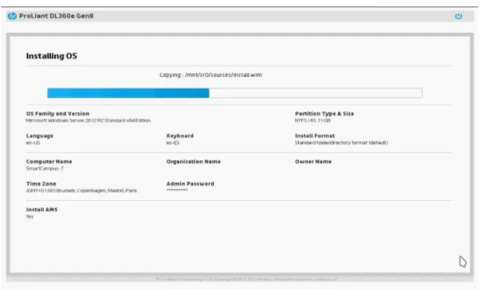Click the Keyboard label
This screenshot has width=480, height=301.
point(180,136)
